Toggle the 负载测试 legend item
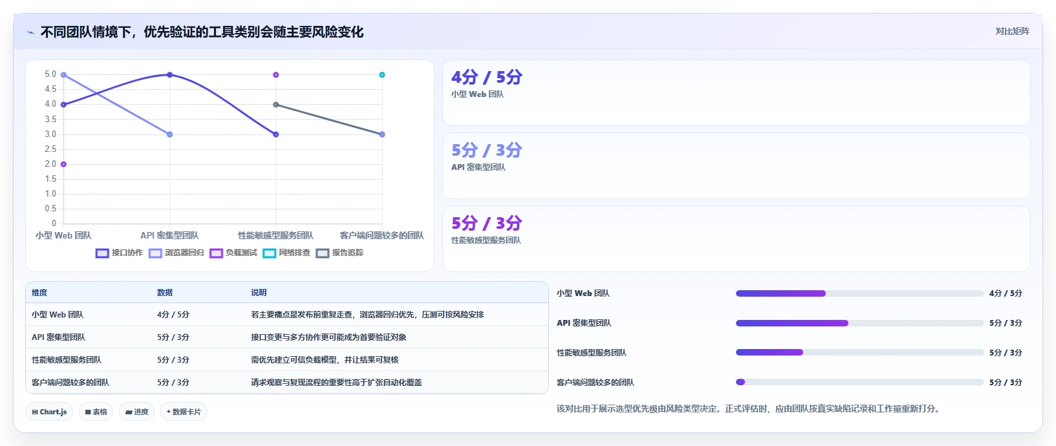This screenshot has height=446, width=1056. (x=233, y=253)
